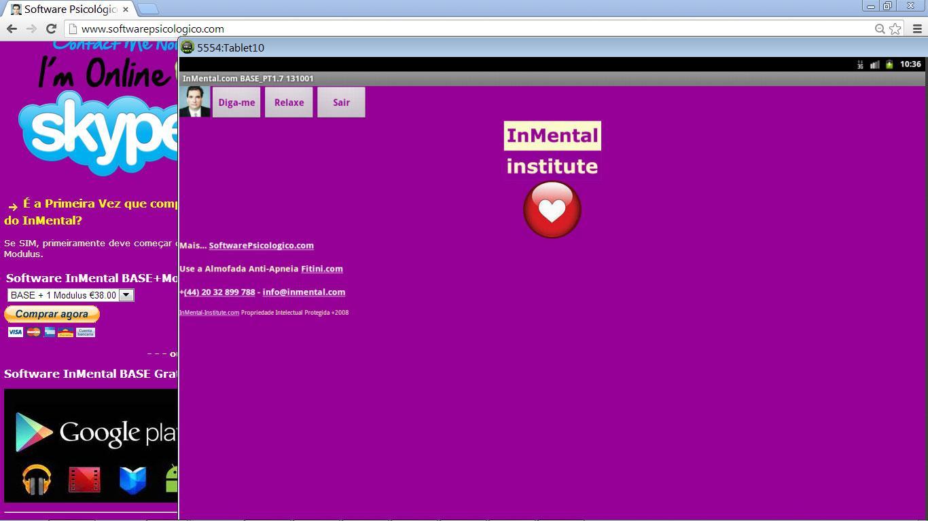
Task: Click the orange headphones music icon
Action: [x=37, y=480]
